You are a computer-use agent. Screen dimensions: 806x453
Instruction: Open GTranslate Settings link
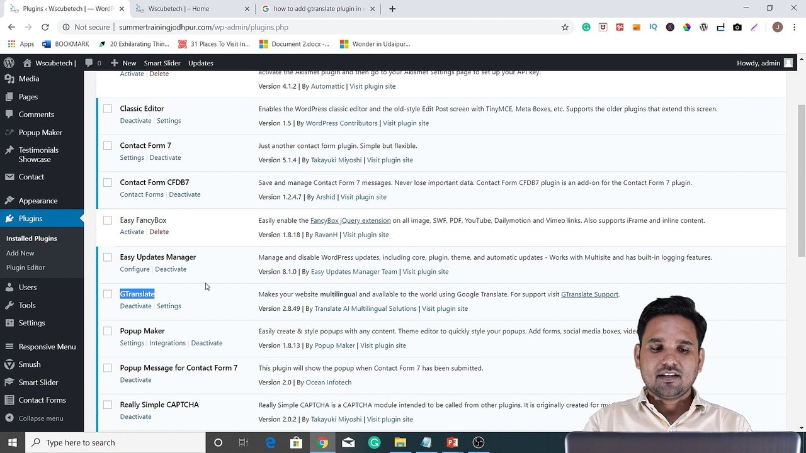[169, 306]
